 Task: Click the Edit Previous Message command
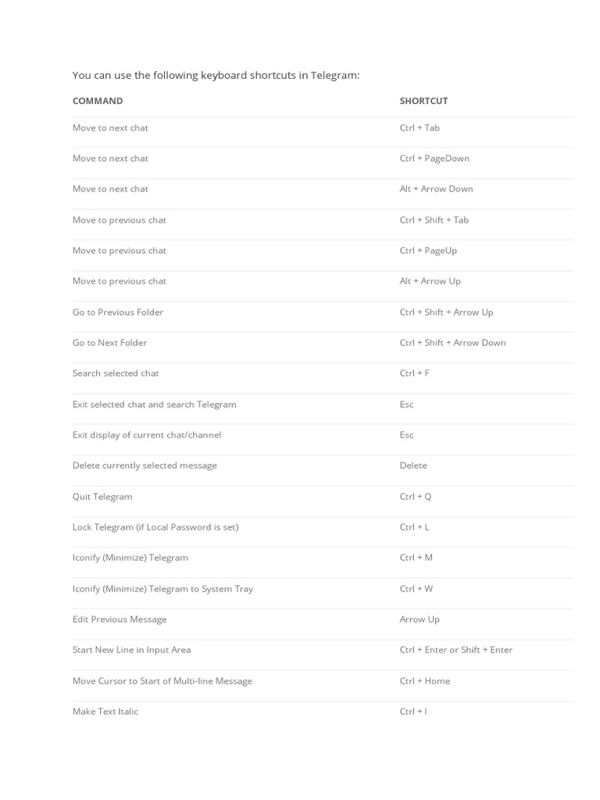(x=120, y=619)
